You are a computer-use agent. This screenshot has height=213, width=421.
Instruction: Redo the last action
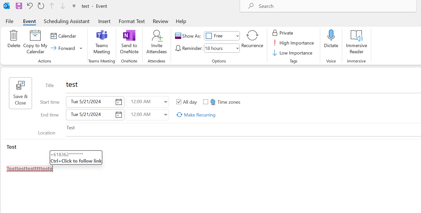point(41,6)
